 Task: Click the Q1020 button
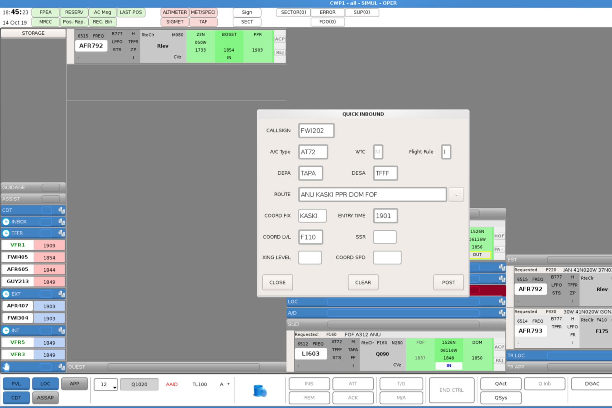[139, 385]
